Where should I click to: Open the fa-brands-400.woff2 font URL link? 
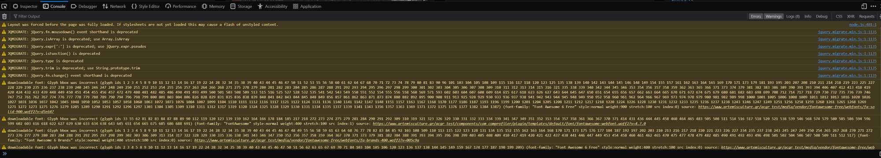307,140
